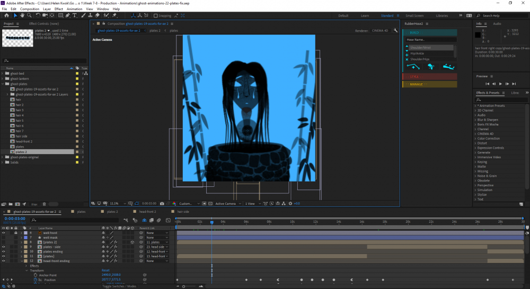Show the 'well mask' layer visibility

click(3, 237)
